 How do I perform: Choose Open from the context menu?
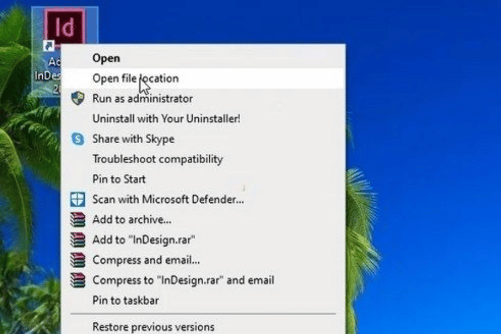point(106,58)
